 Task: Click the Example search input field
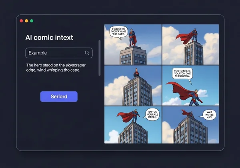coord(59,53)
